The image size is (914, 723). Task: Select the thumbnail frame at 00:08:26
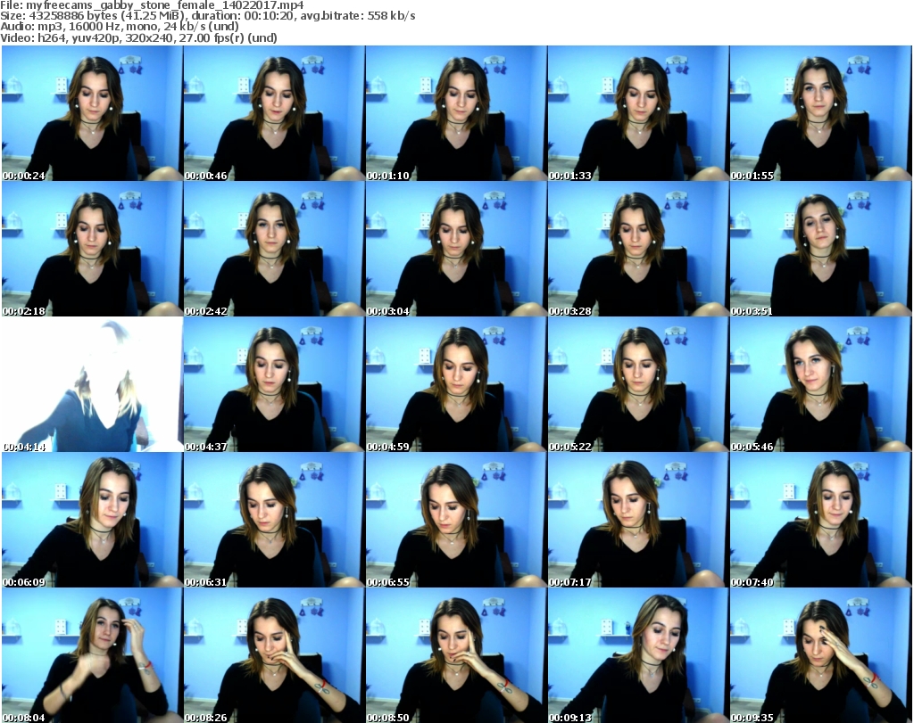coord(275,655)
